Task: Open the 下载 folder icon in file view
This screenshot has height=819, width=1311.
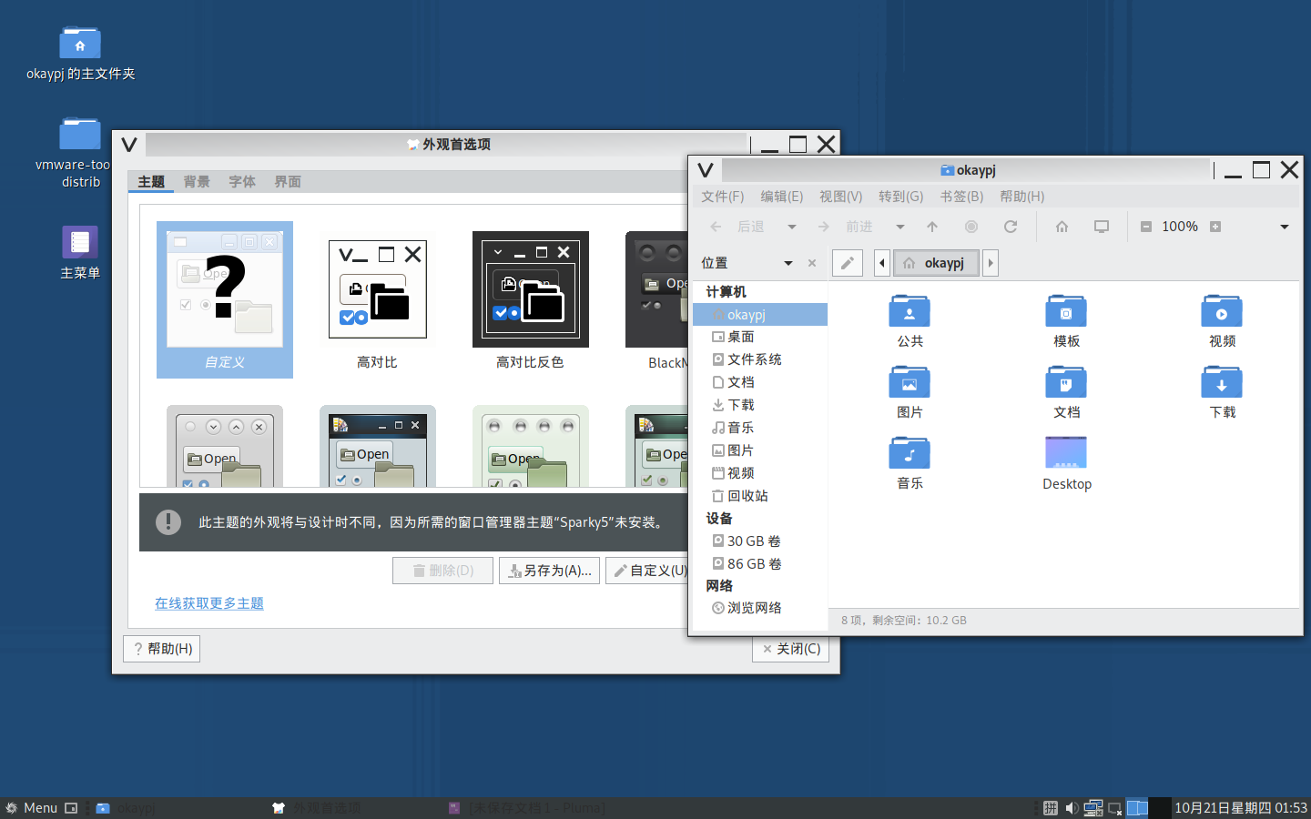Action: click(1221, 383)
